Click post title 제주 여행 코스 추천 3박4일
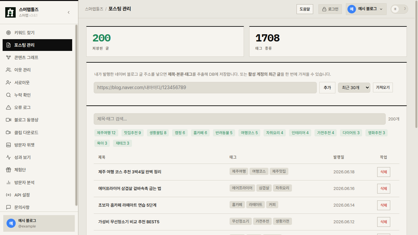This screenshot has height=235, width=418. coord(130,172)
